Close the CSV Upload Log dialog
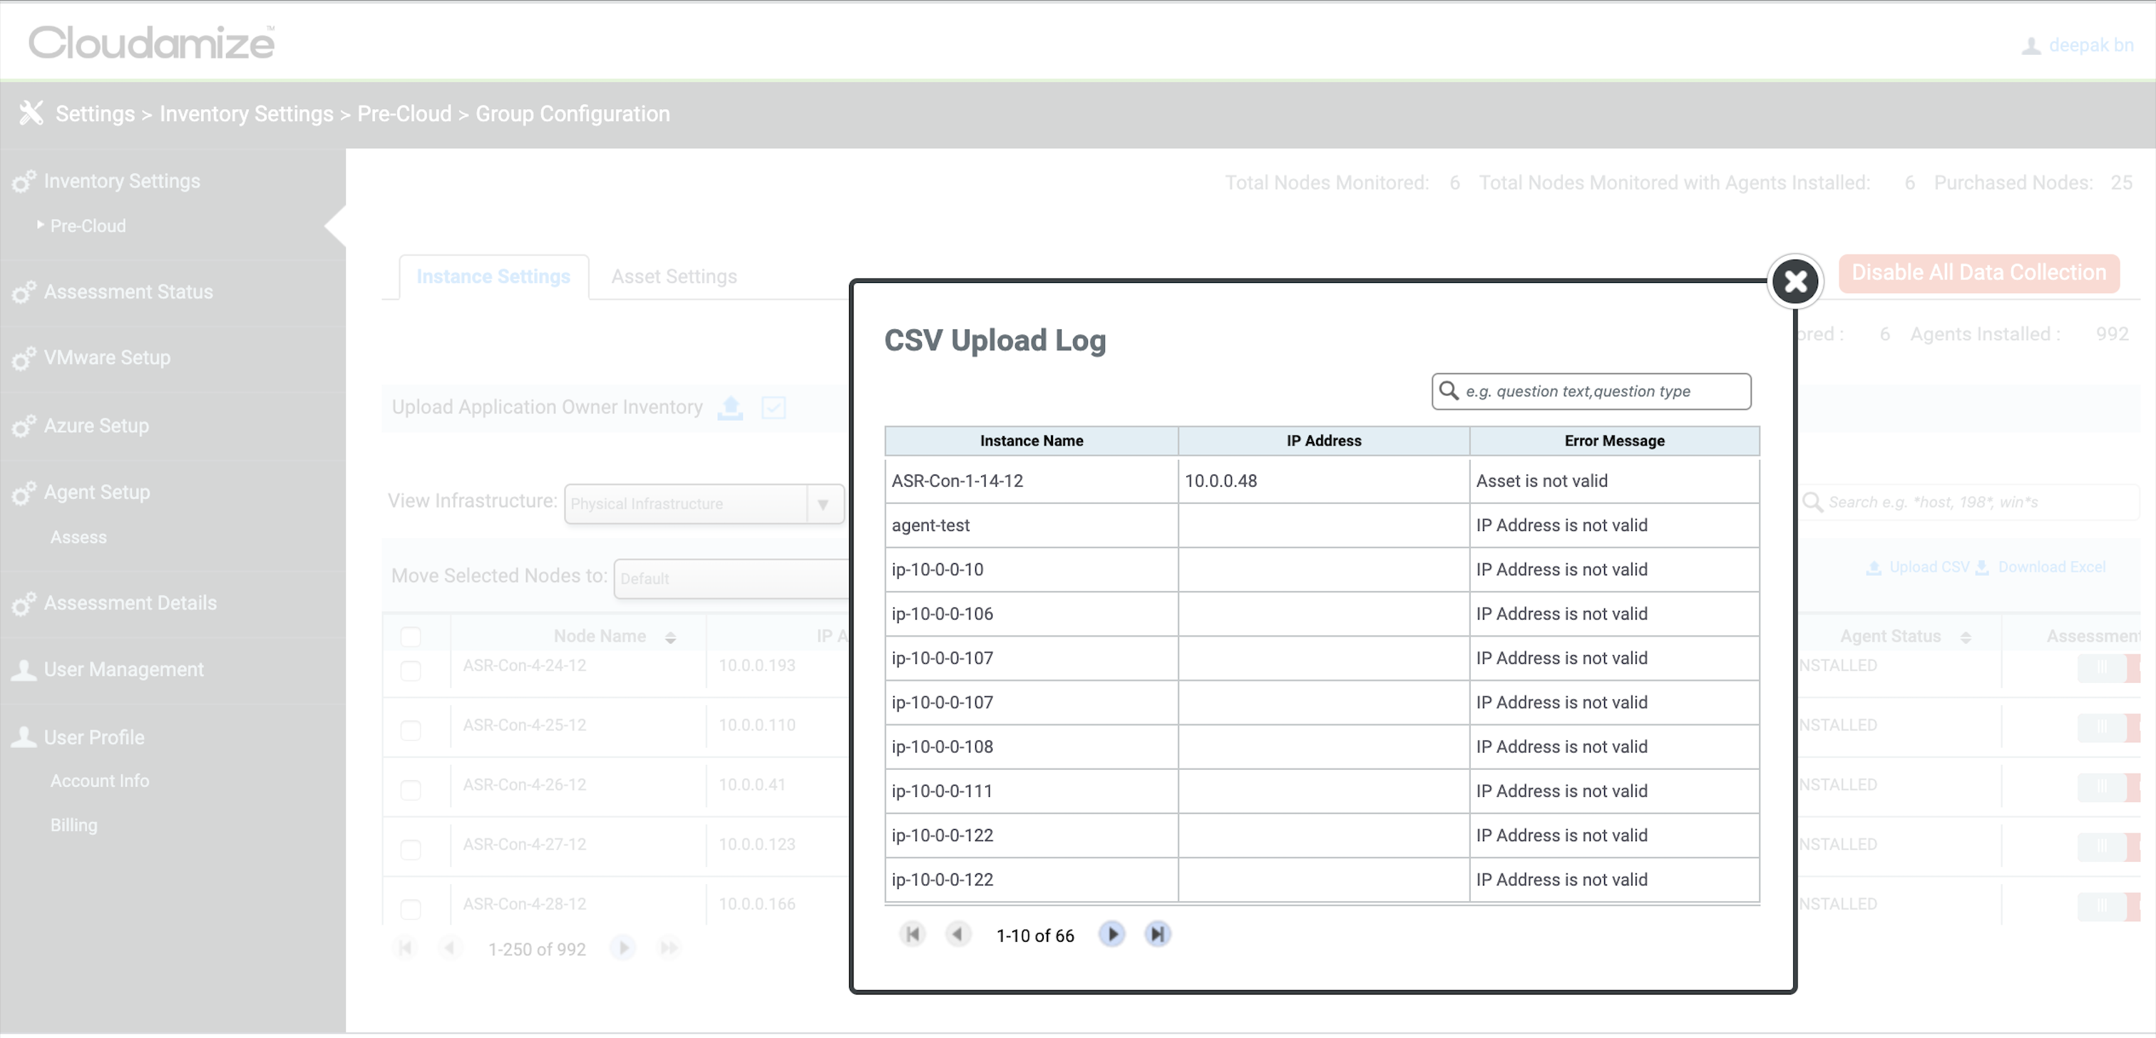 [x=1795, y=282]
